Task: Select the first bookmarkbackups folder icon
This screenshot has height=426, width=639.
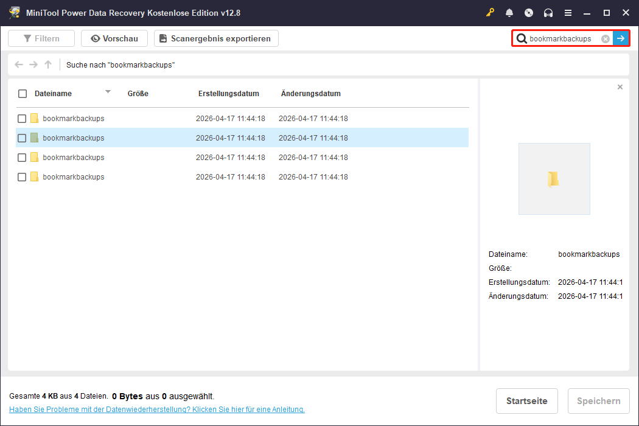Action: 35,118
